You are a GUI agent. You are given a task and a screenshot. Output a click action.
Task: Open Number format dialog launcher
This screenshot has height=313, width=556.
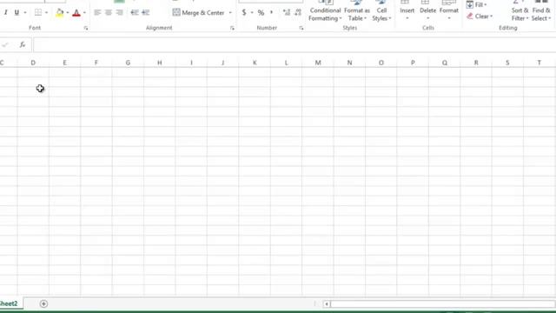pyautogui.click(x=301, y=28)
